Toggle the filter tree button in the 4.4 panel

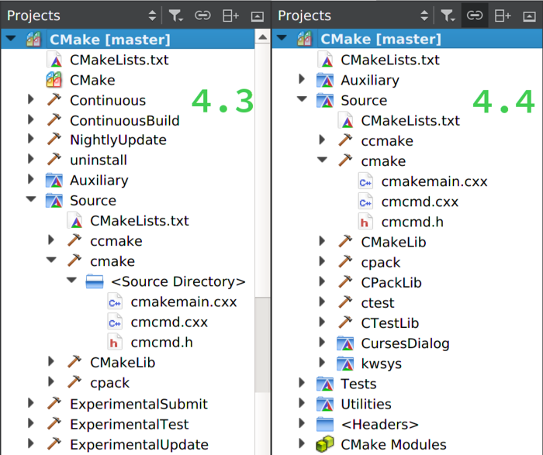pos(448,15)
